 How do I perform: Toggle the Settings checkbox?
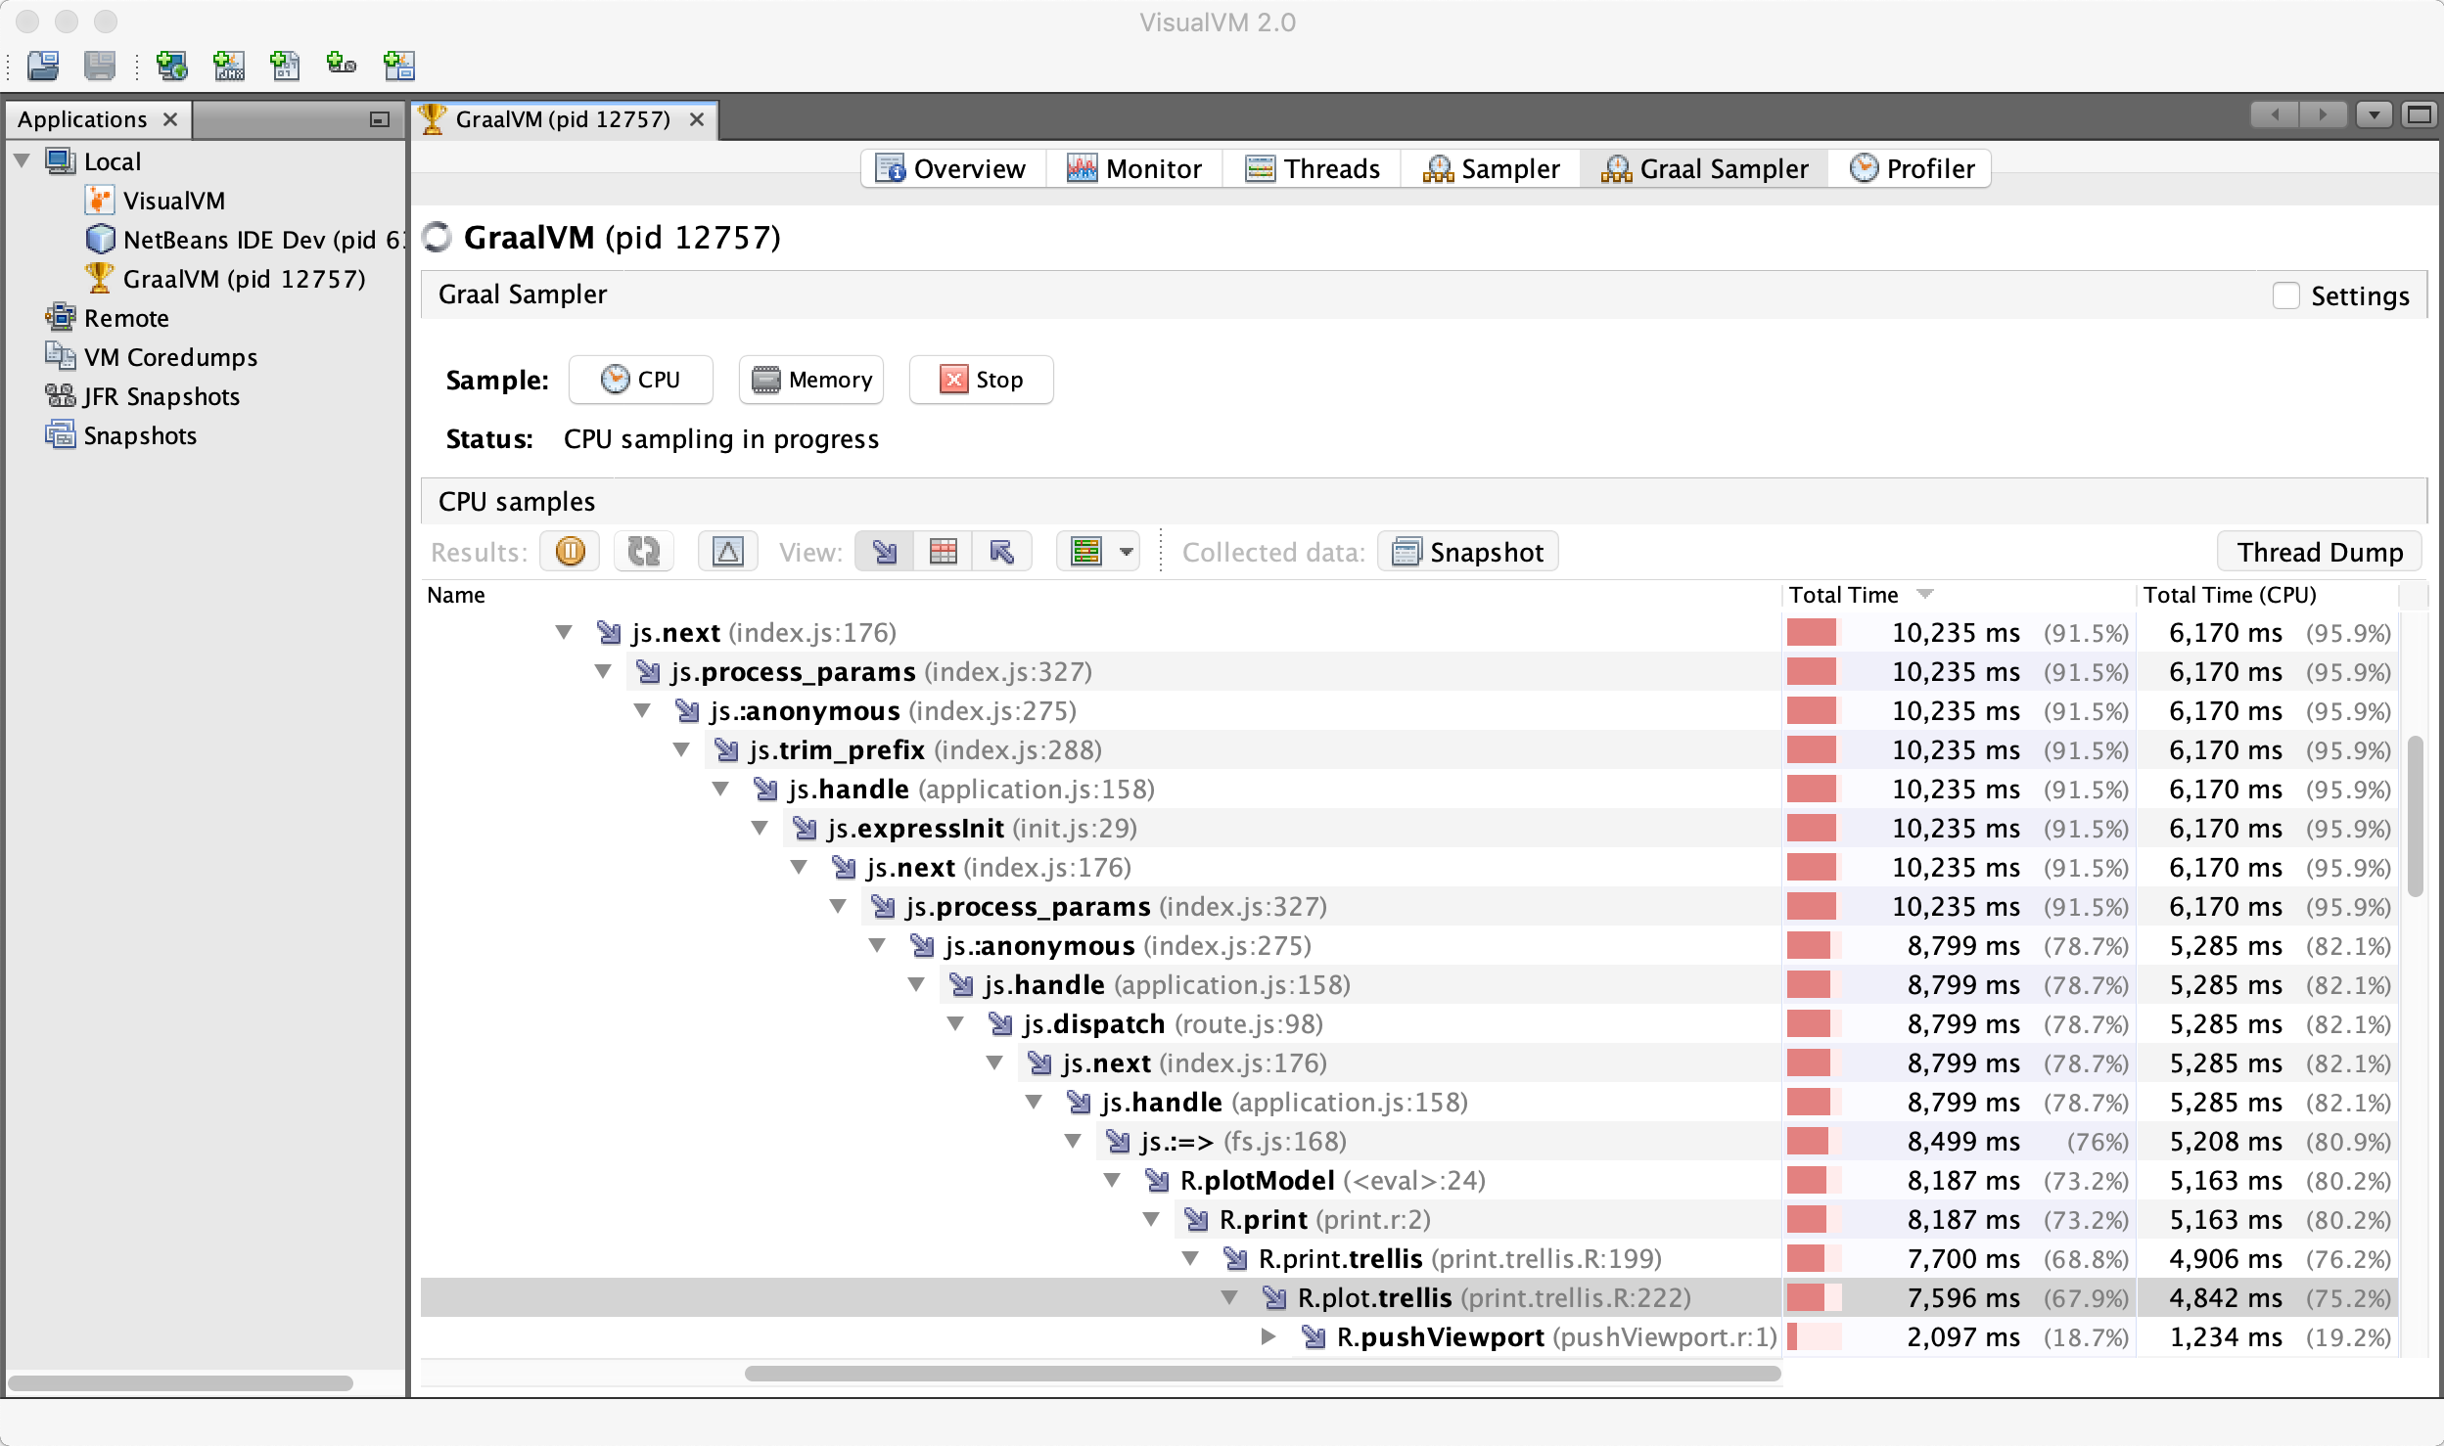[2283, 294]
